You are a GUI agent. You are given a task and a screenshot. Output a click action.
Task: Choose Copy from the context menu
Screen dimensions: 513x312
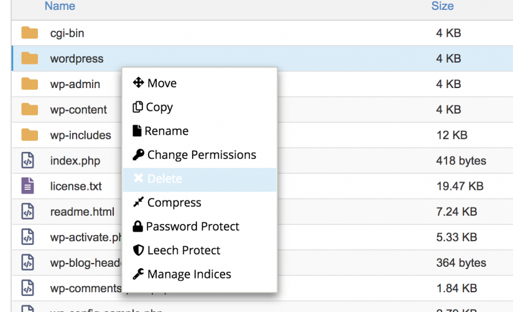point(200,107)
